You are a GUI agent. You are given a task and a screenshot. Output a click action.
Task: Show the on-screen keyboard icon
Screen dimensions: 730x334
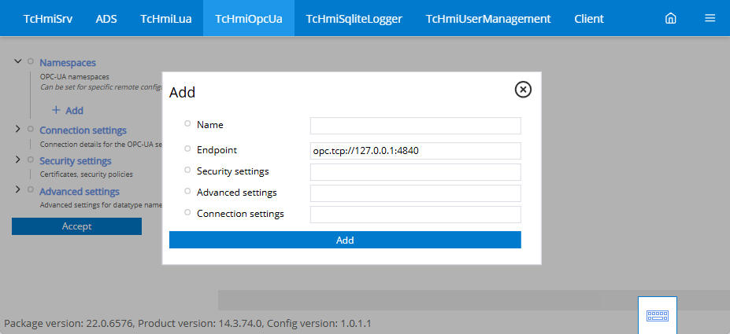(658, 315)
